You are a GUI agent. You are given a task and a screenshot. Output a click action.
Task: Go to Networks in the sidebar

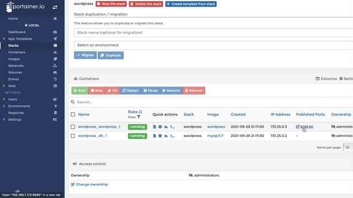pos(16,66)
